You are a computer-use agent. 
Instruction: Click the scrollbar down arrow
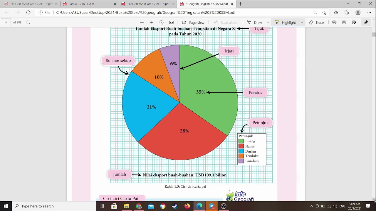click(x=374, y=199)
